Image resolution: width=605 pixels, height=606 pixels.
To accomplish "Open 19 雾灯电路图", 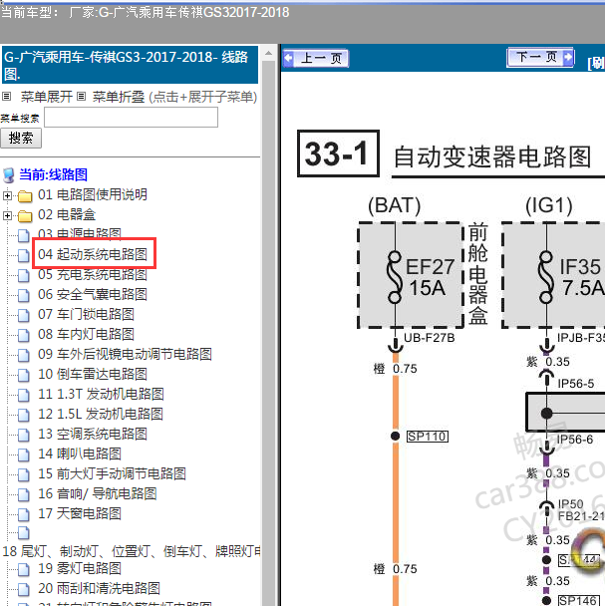I will coord(80,568).
